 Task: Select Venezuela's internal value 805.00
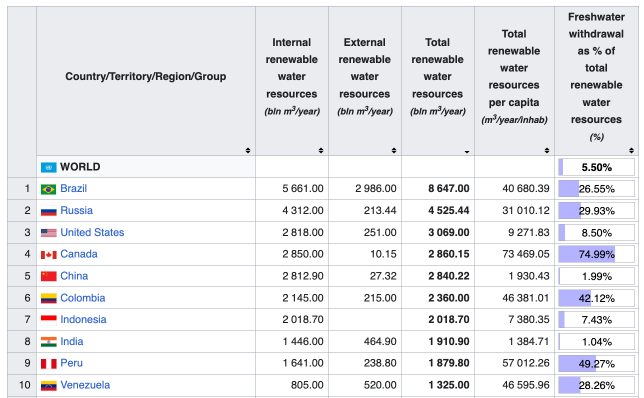pyautogui.click(x=307, y=385)
